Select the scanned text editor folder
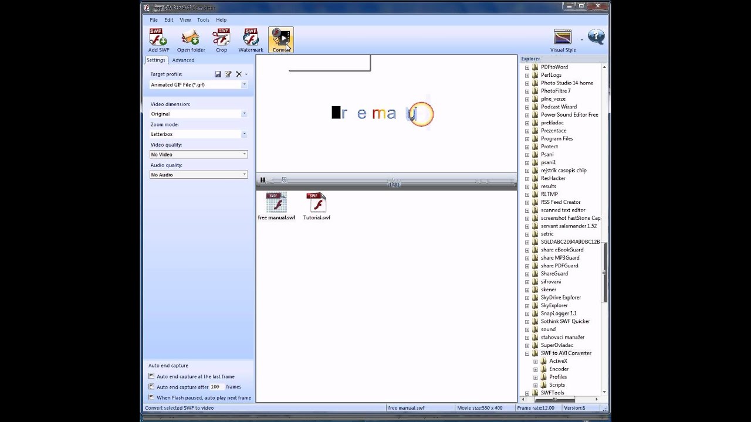751x422 pixels. (x=563, y=210)
